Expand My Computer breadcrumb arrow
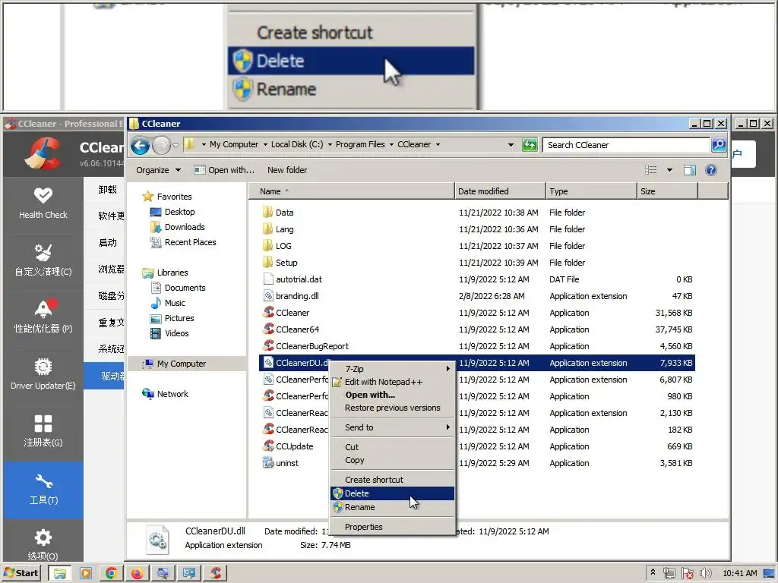Viewport: 778px width, 583px height. (x=265, y=145)
